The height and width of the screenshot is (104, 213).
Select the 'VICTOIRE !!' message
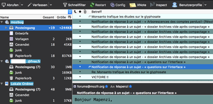[x=143, y=77]
